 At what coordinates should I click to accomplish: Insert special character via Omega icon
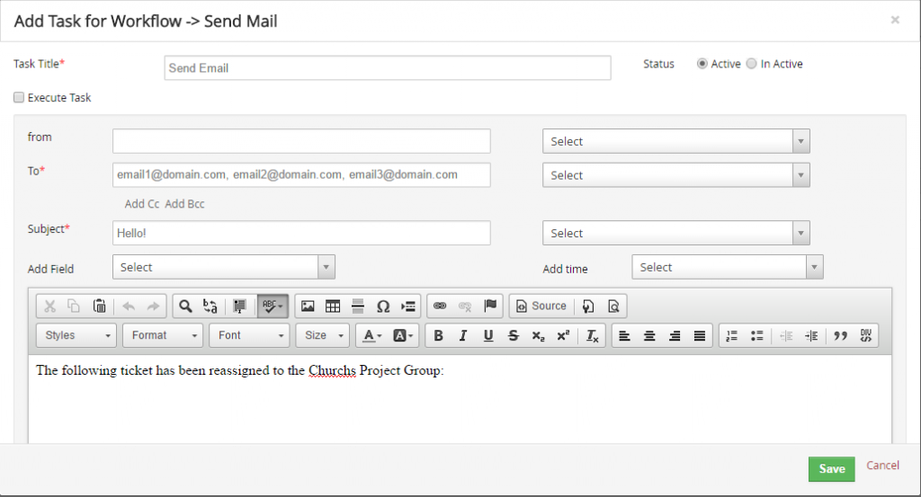pos(383,306)
